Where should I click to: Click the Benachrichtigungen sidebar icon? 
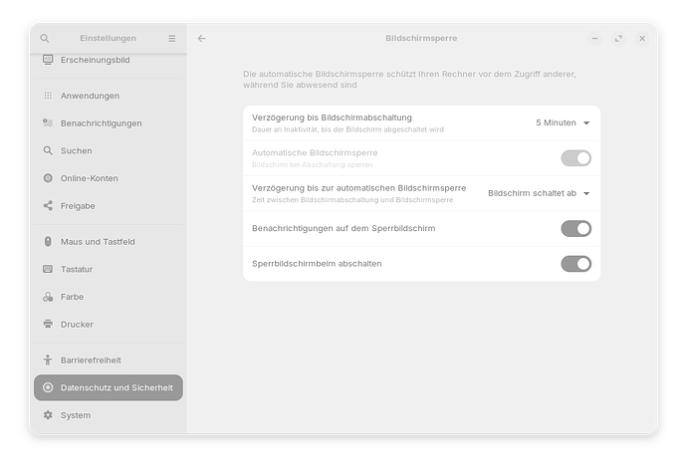pyautogui.click(x=48, y=123)
